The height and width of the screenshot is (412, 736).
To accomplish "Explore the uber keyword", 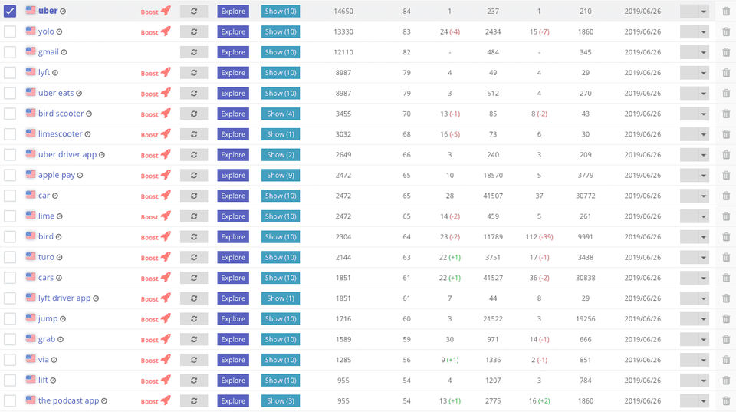I will [233, 12].
